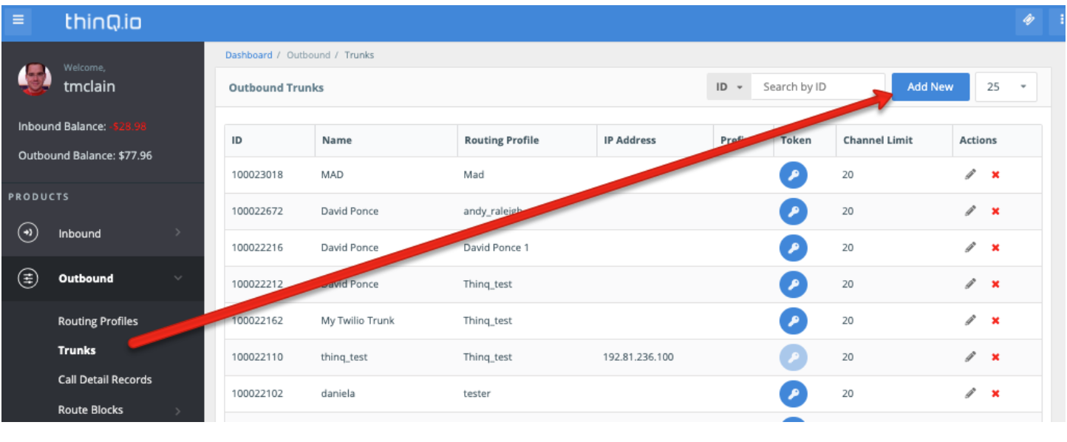View token key icon for trunk MAD

click(793, 174)
